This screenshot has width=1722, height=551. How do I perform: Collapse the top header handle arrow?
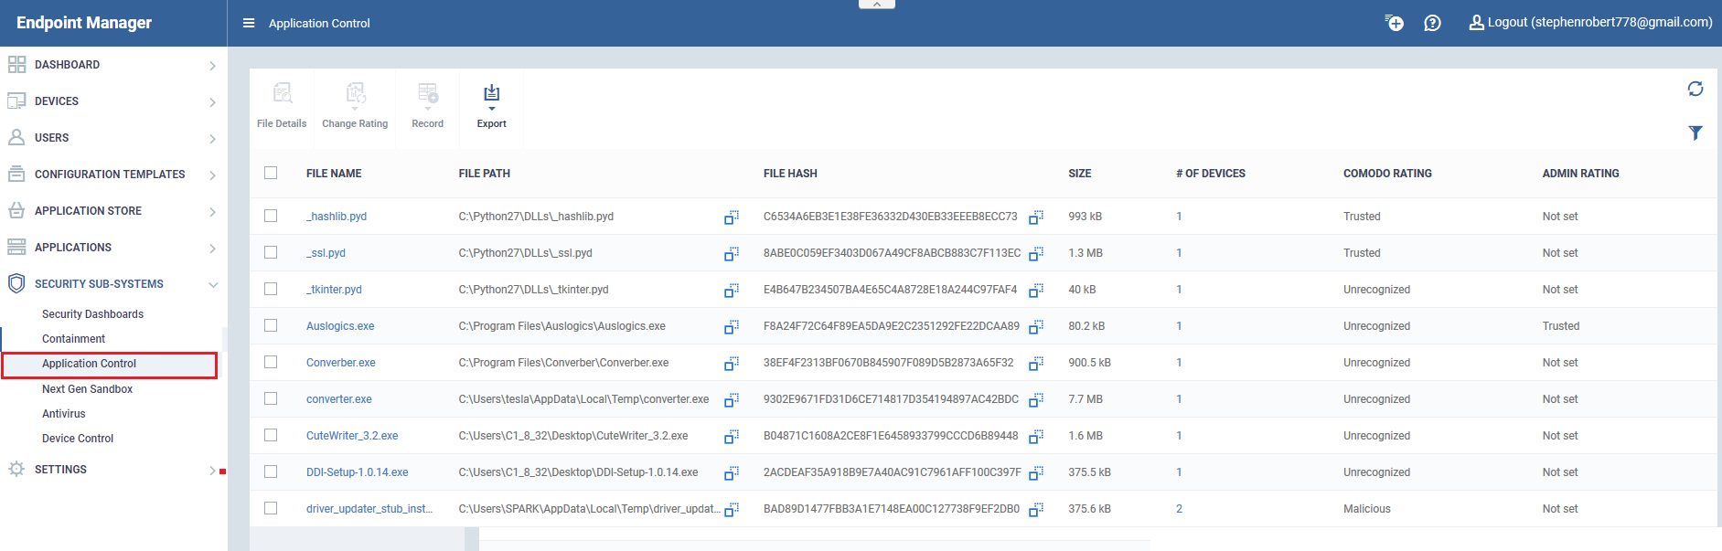(x=876, y=5)
